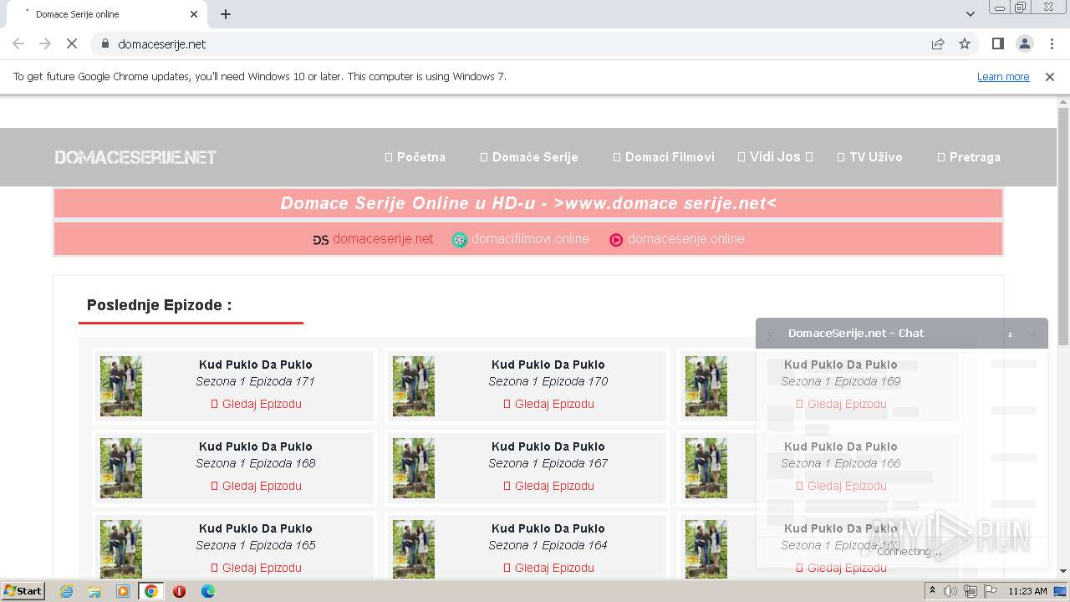Viewport: 1070px width, 602px height.
Task: Open the Windows Start menu
Action: click(23, 590)
